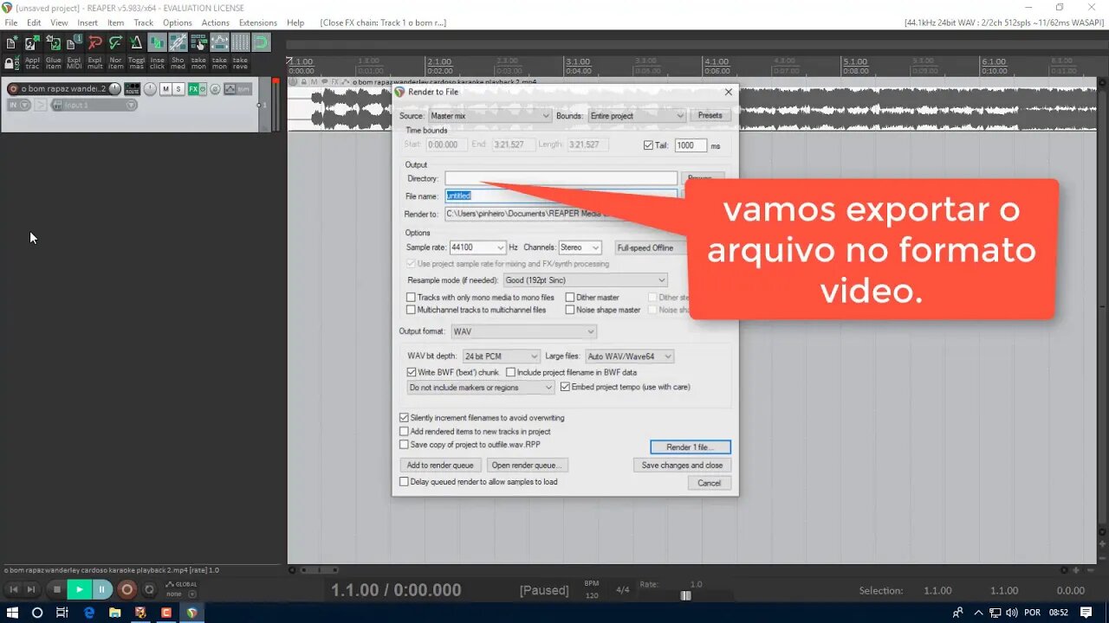This screenshot has height=623, width=1109.
Task: Toggle the snap magnet toolbar icon
Action: point(261,42)
